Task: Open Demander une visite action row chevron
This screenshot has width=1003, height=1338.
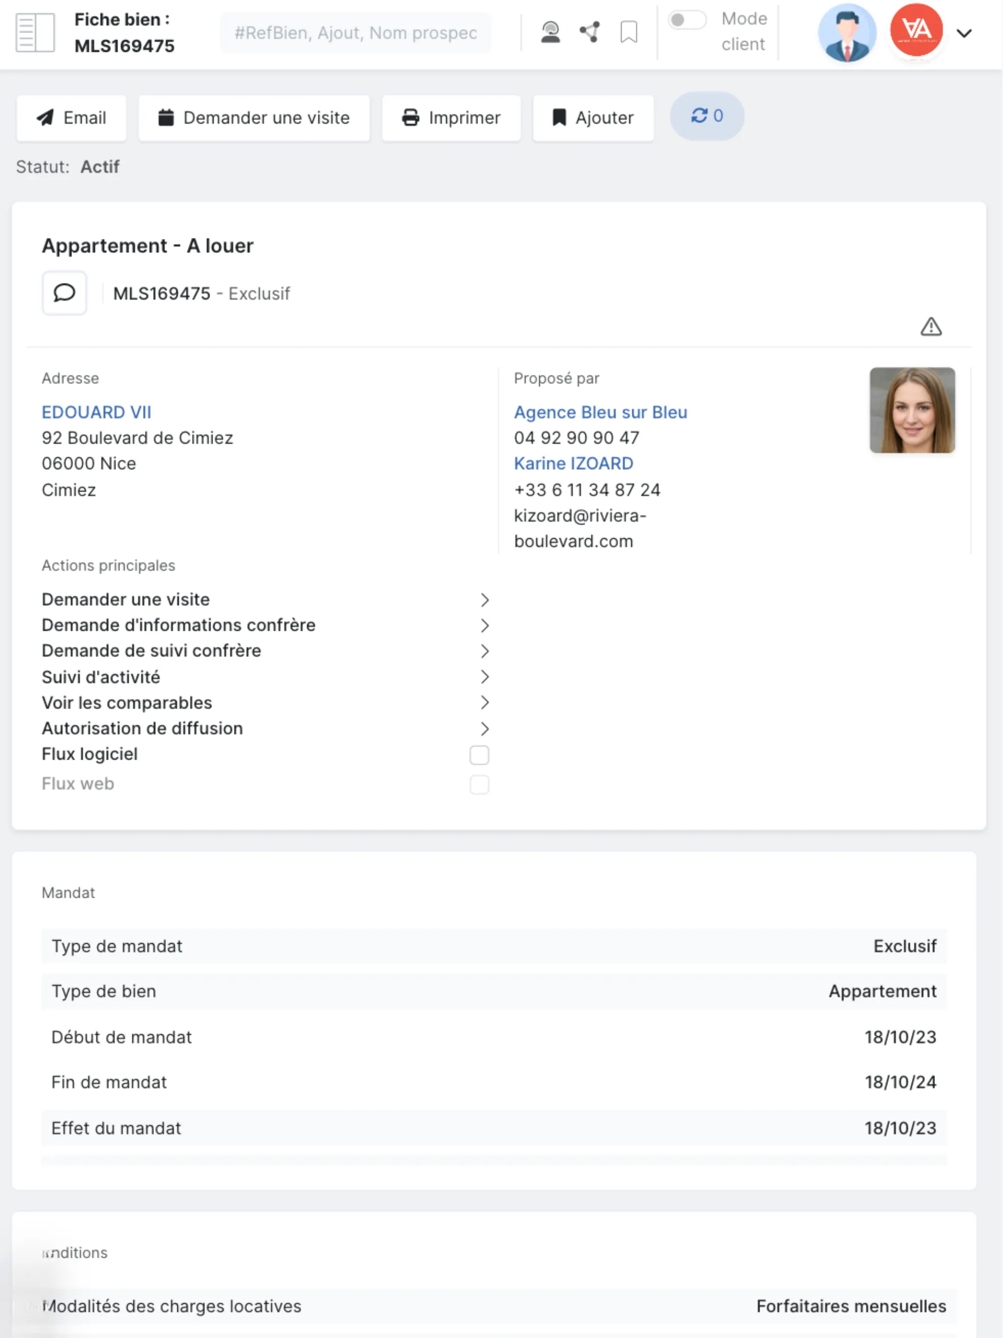Action: (484, 599)
